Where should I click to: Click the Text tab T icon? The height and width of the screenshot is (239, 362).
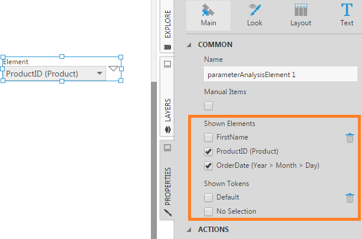tap(347, 11)
